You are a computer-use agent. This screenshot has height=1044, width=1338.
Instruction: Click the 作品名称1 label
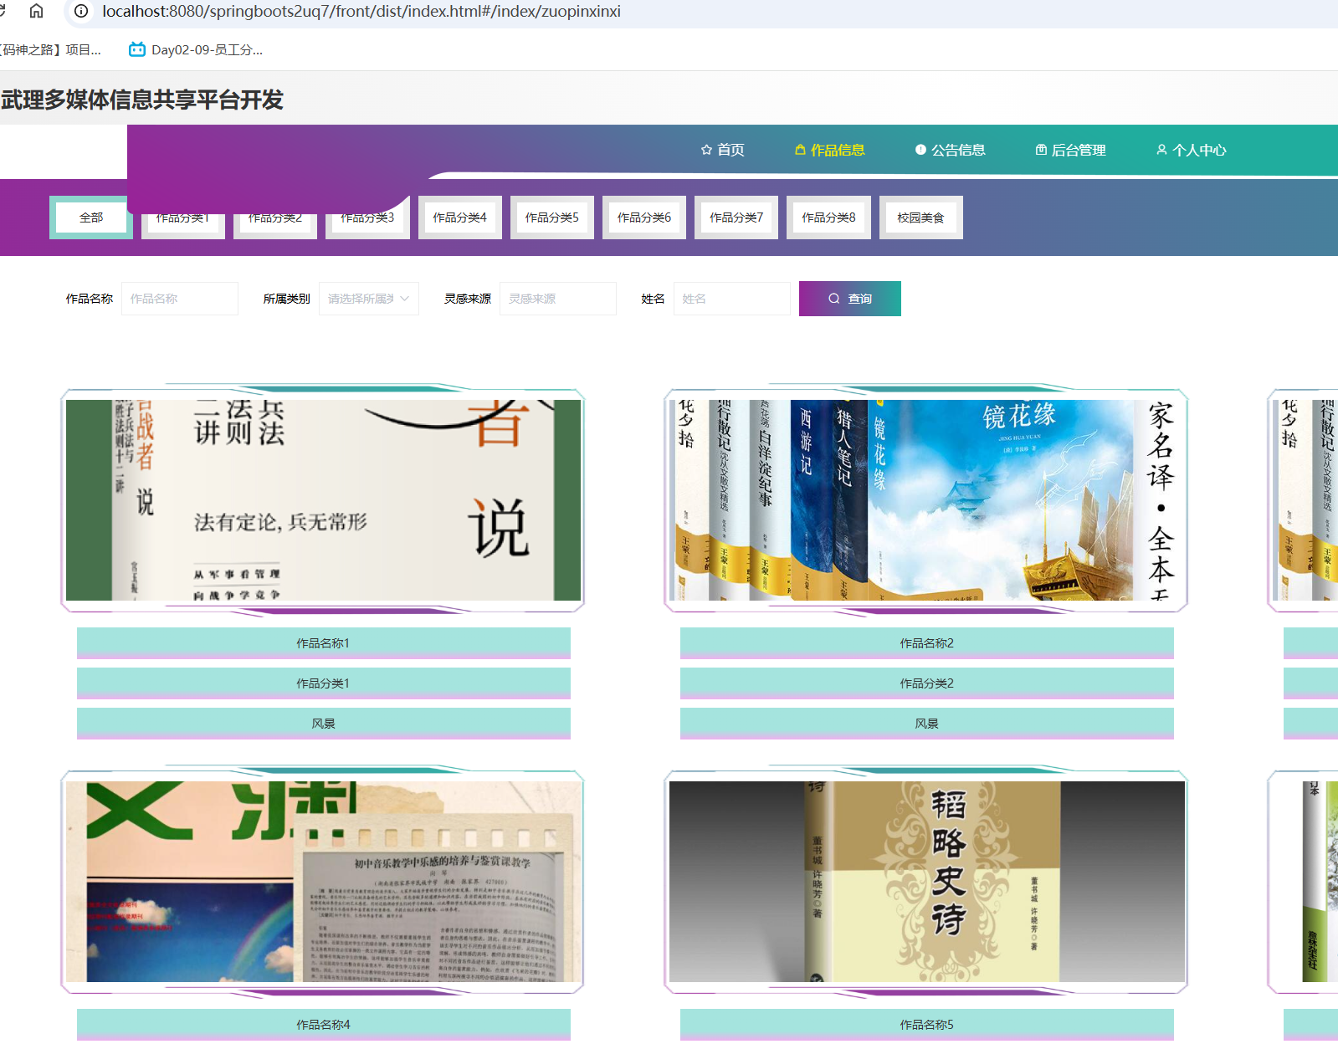tap(323, 643)
